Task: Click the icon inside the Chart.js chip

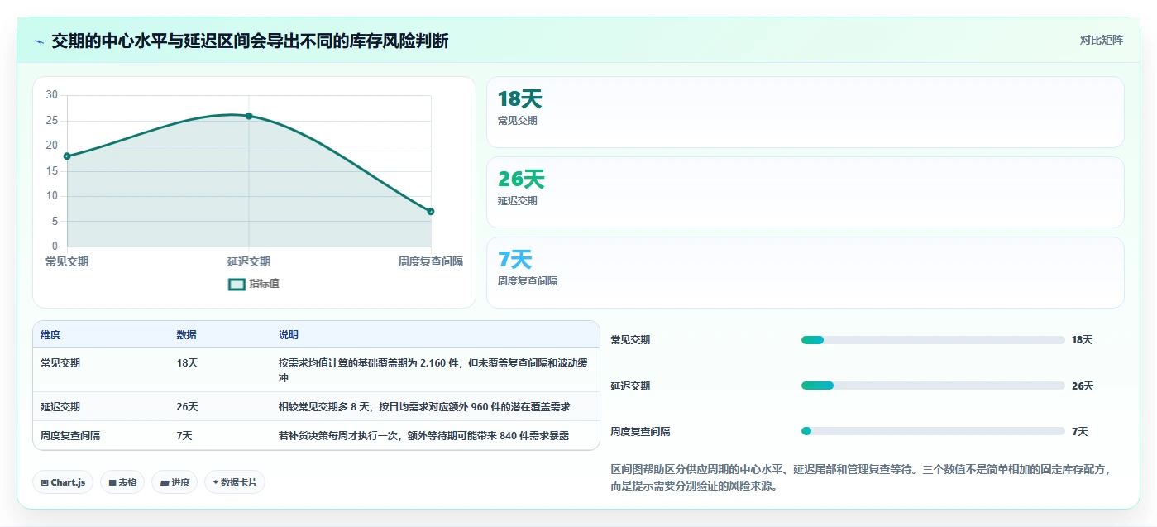Action: 45,482
